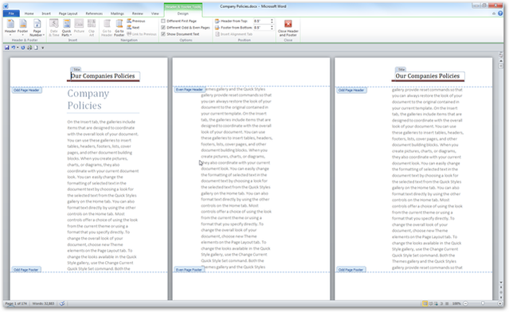Click 'Our Companies Policies' header on first page
509x312 pixels.
tap(103, 76)
